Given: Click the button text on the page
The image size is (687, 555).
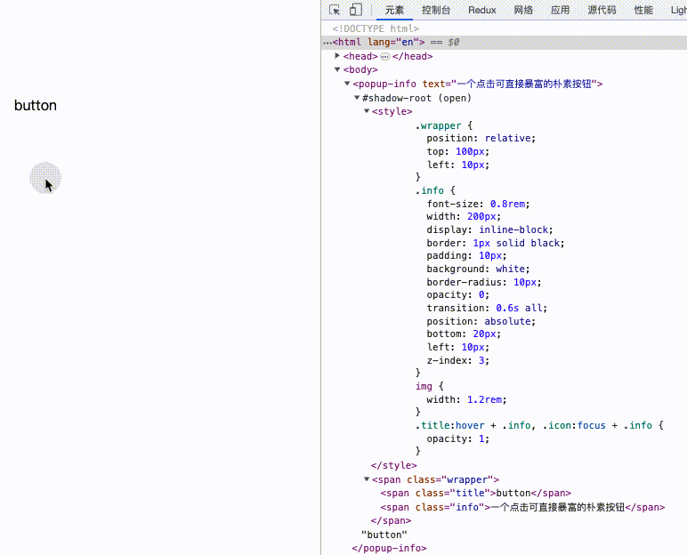Looking at the screenshot, I should 36,106.
